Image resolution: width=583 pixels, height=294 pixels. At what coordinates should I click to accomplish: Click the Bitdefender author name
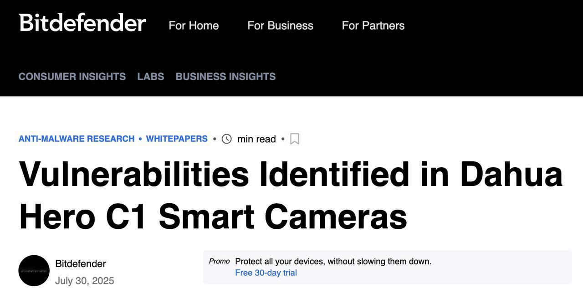pyautogui.click(x=81, y=264)
